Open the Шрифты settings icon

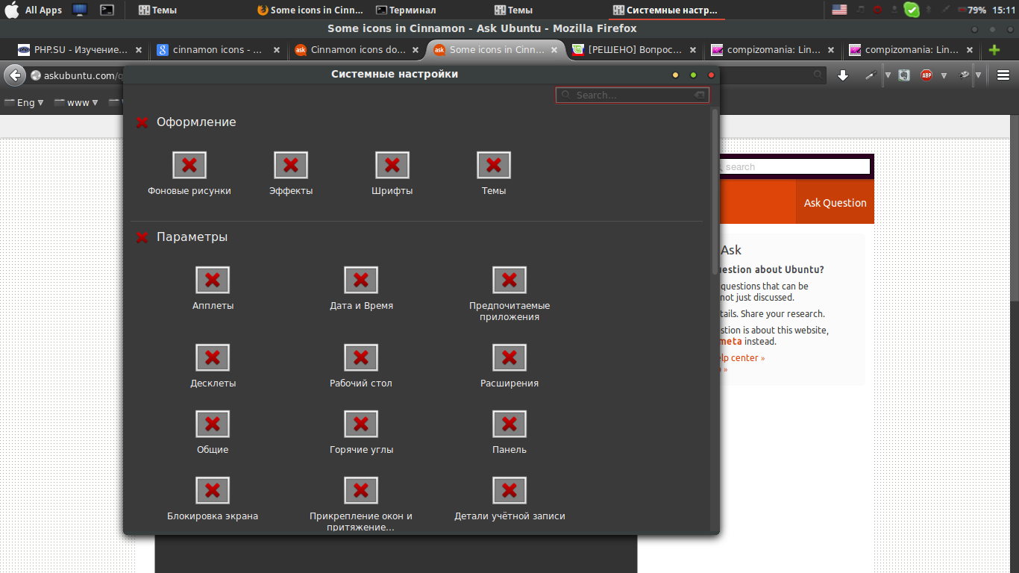tap(392, 166)
